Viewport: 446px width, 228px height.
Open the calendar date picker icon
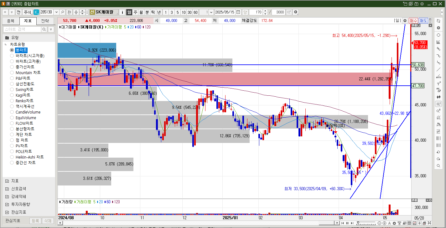click(x=238, y=12)
